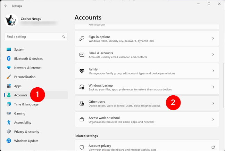
Task: Open Other users chevron arrow
Action: pos(213,103)
